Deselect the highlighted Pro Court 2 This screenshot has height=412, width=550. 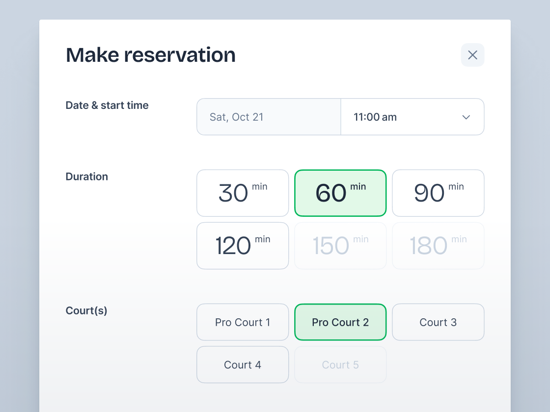pos(340,322)
